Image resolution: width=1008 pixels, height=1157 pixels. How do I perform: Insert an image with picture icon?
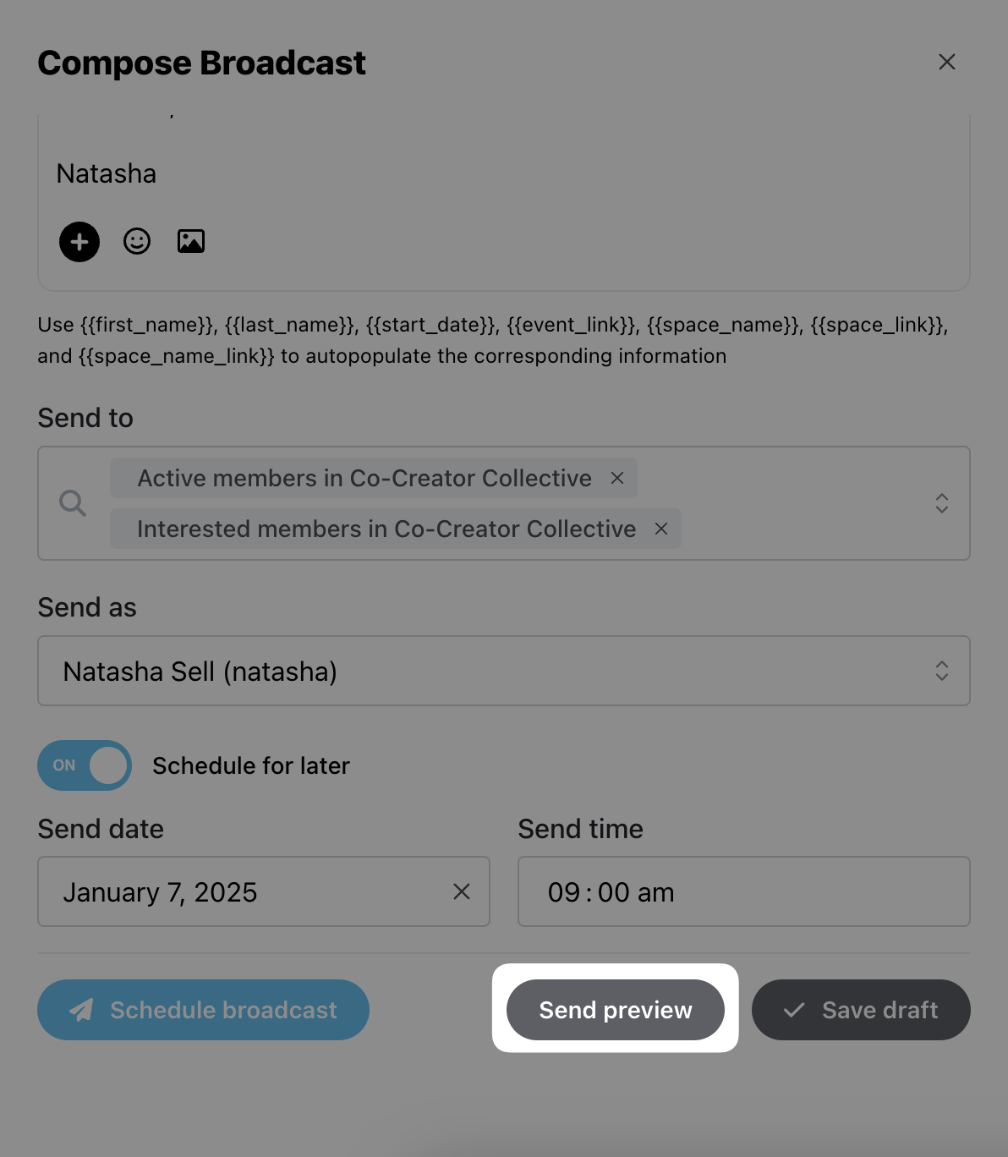[x=191, y=241]
